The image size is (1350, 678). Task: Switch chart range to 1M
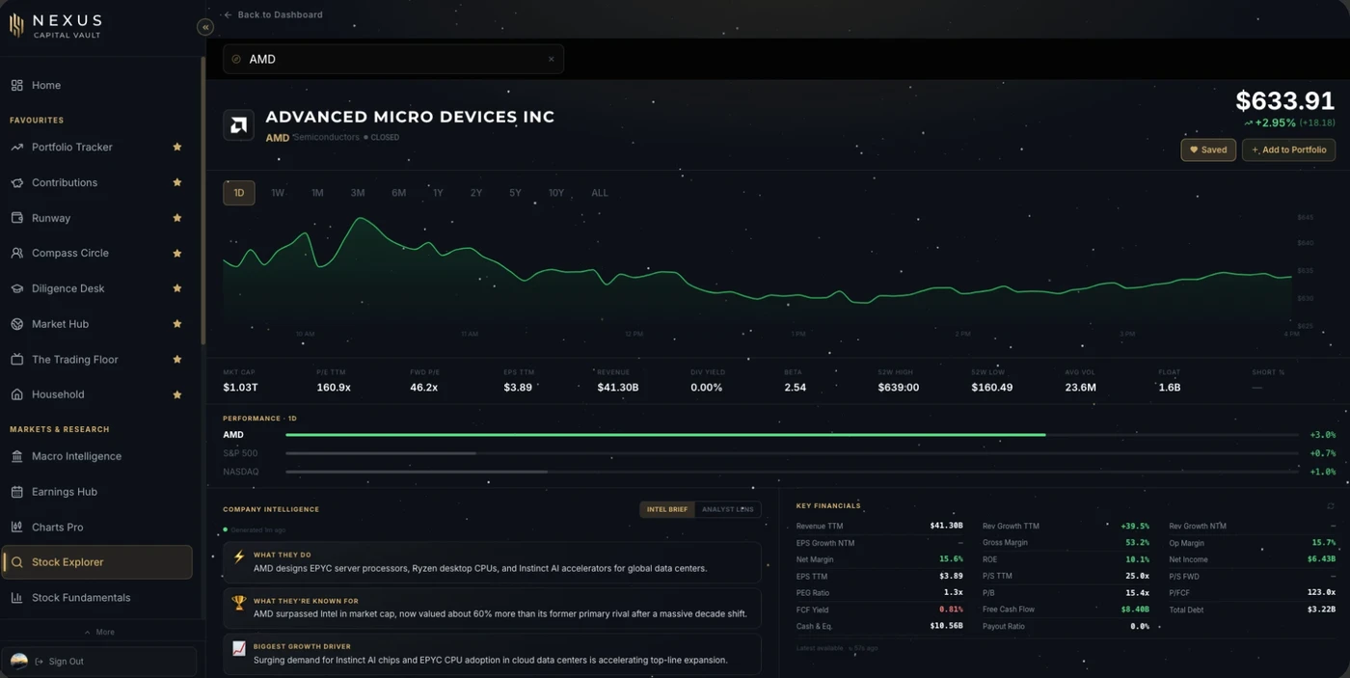pyautogui.click(x=317, y=193)
